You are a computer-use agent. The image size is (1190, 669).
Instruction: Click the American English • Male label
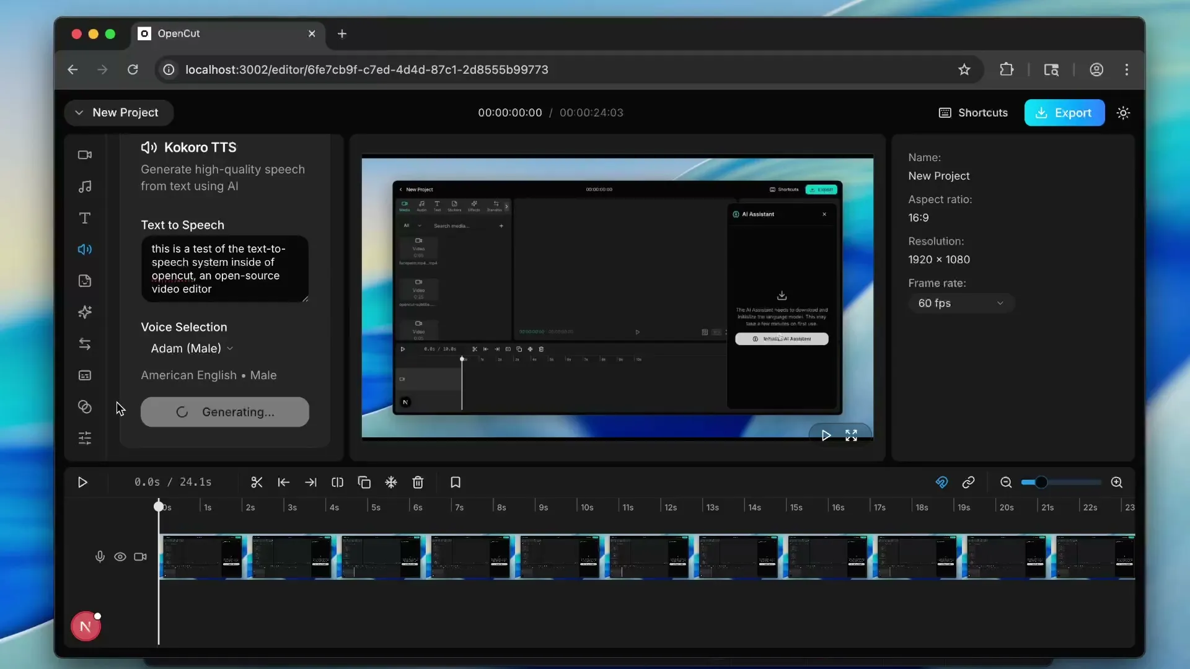pyautogui.click(x=209, y=375)
